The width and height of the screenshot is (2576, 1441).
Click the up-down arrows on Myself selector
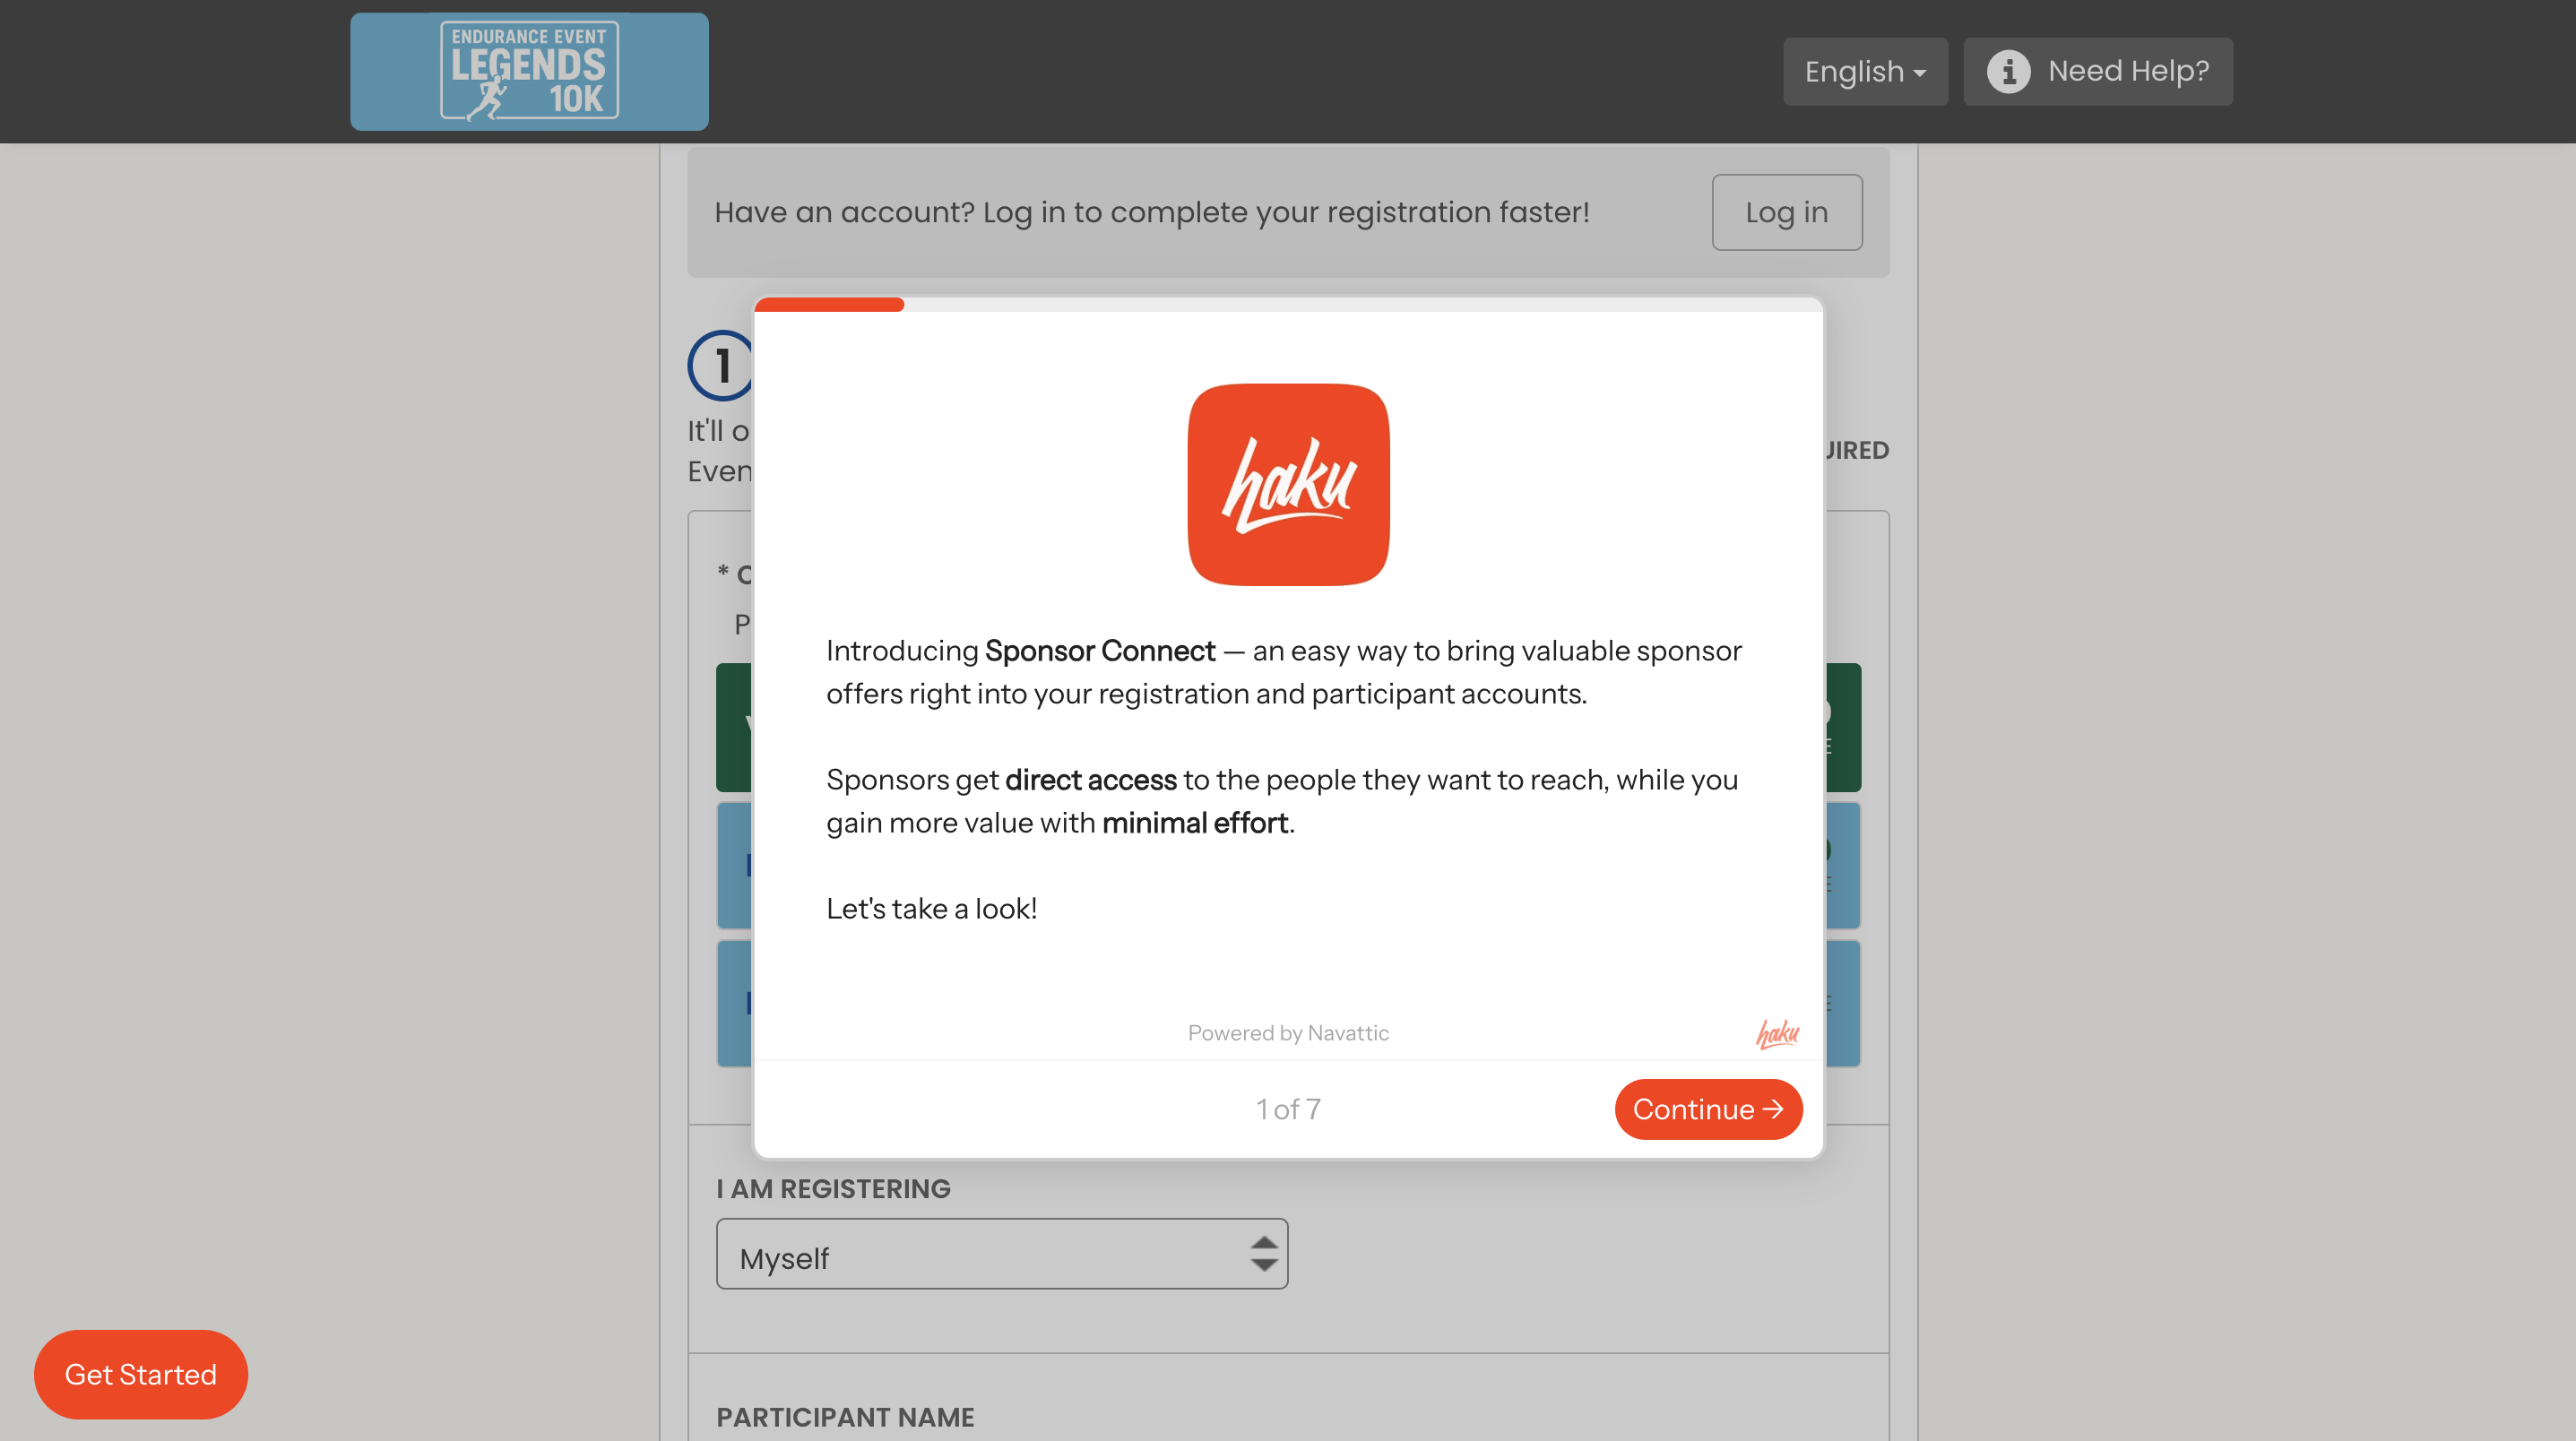pyautogui.click(x=1263, y=1254)
